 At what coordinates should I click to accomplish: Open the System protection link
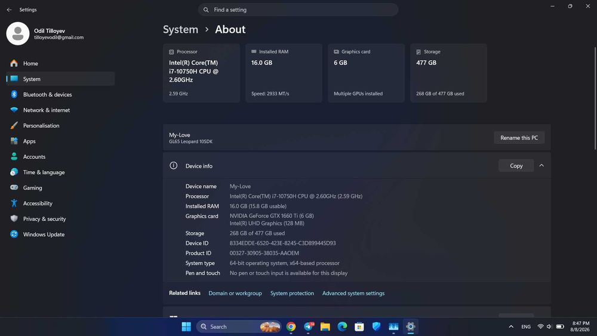point(292,294)
